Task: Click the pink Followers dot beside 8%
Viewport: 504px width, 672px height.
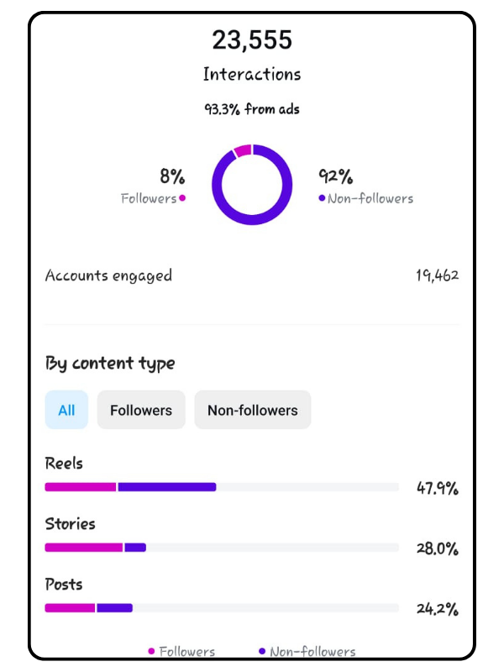Action: 182,198
